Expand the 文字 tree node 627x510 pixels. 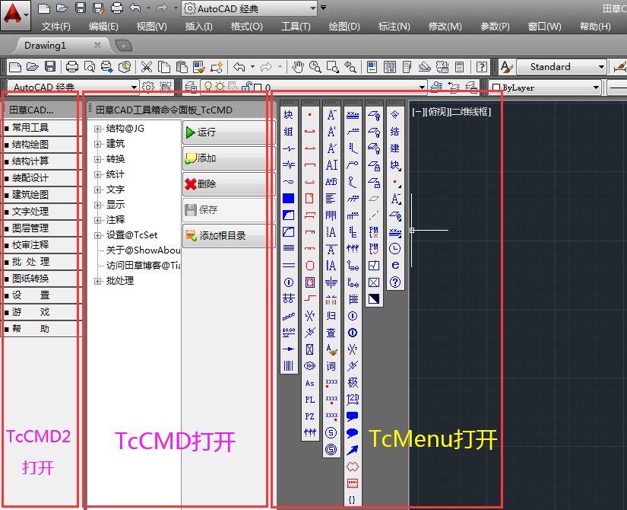[97, 190]
